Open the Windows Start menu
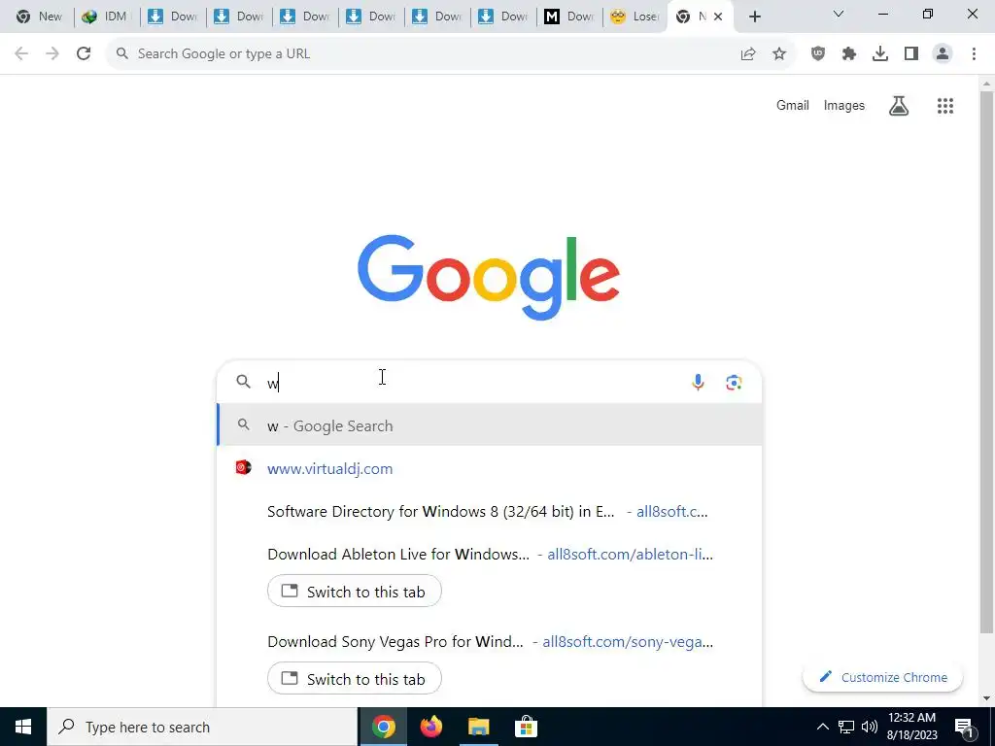995x746 pixels. tap(23, 727)
